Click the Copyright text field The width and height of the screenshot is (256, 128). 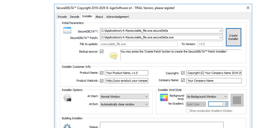tap(214, 73)
